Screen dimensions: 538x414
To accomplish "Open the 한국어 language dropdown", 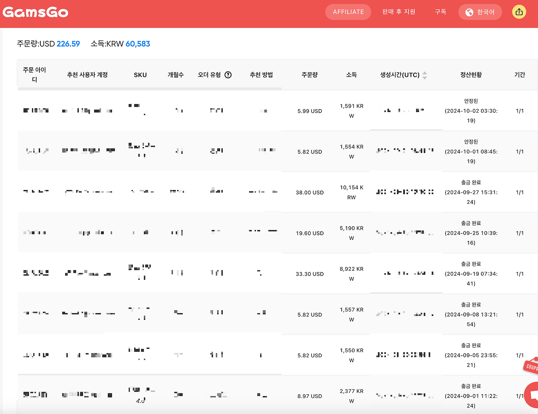I will pos(480,12).
